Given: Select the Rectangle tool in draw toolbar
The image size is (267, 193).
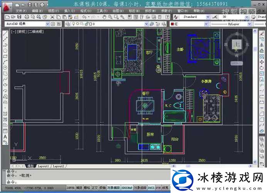Looking at the screenshot, I should pyautogui.click(x=5, y=56).
